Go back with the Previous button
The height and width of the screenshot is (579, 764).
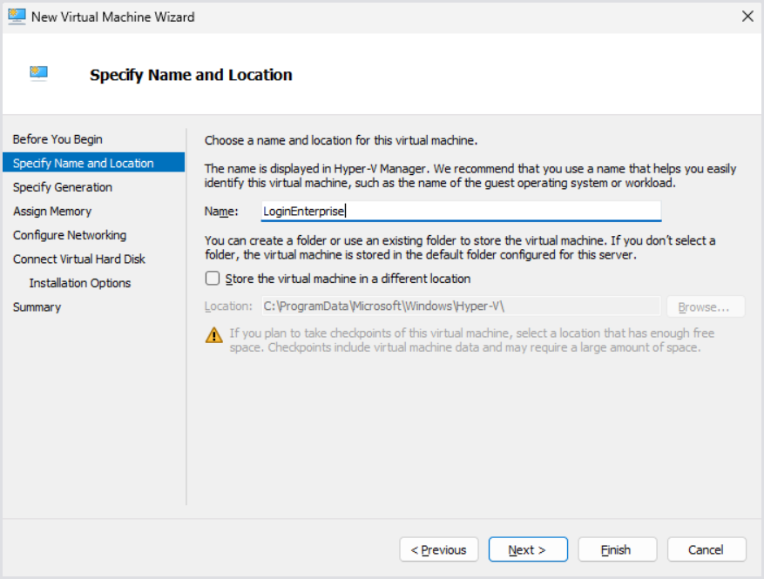pos(438,549)
